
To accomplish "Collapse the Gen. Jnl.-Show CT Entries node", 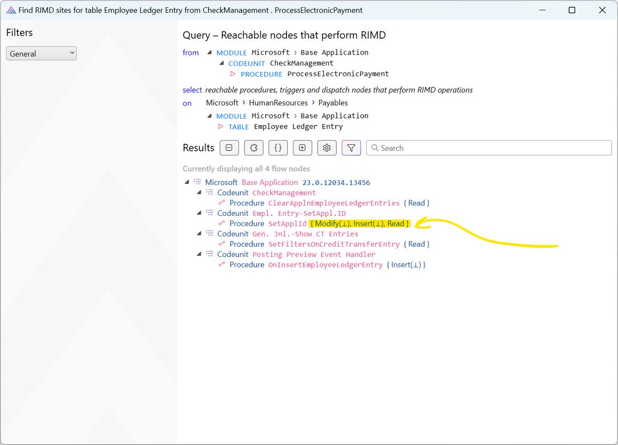I will (199, 234).
